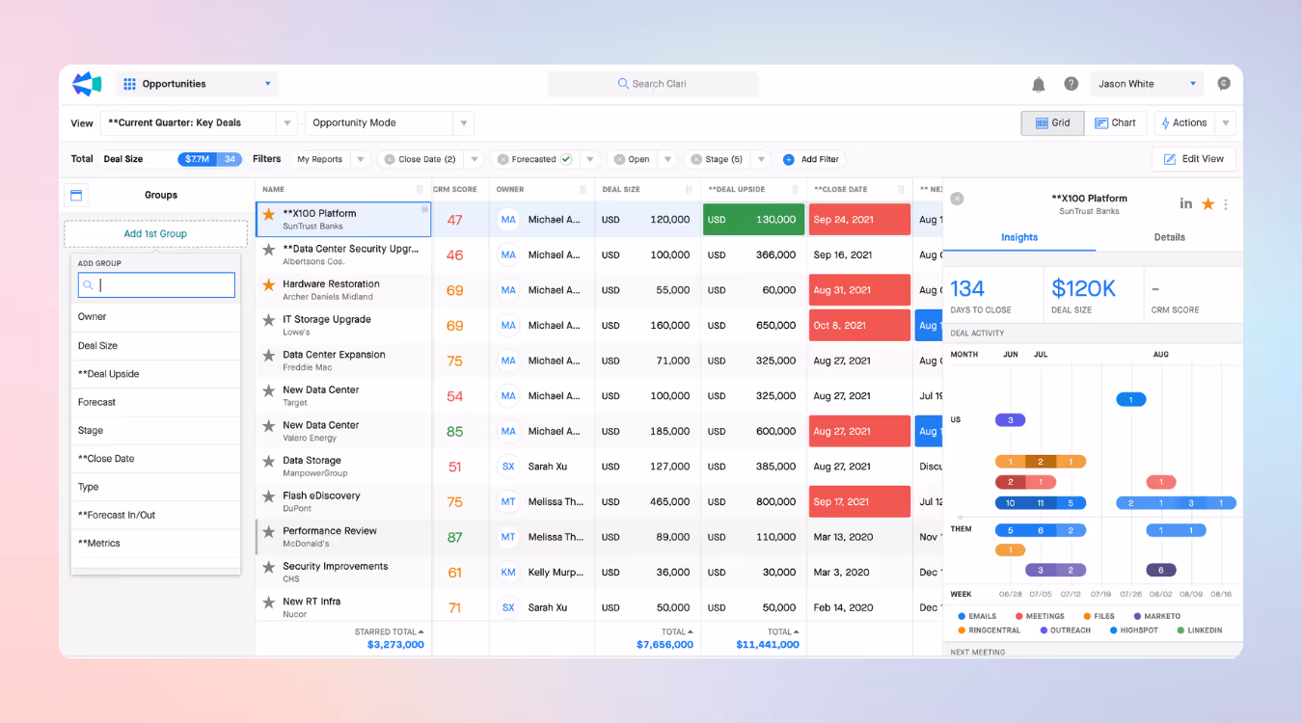Image resolution: width=1302 pixels, height=723 pixels.
Task: Close the X100 Platform detail panel
Action: coord(957,199)
